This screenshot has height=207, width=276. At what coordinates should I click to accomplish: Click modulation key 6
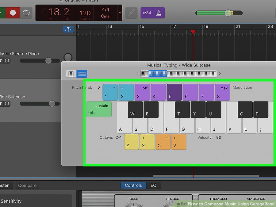click(190, 92)
